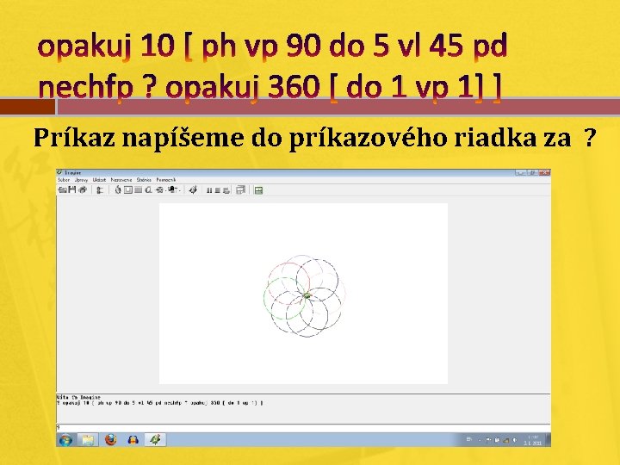Click the 'Víta ťa Imagine' welcome line
This screenshot has height=465, width=620.
pyautogui.click(x=79, y=397)
